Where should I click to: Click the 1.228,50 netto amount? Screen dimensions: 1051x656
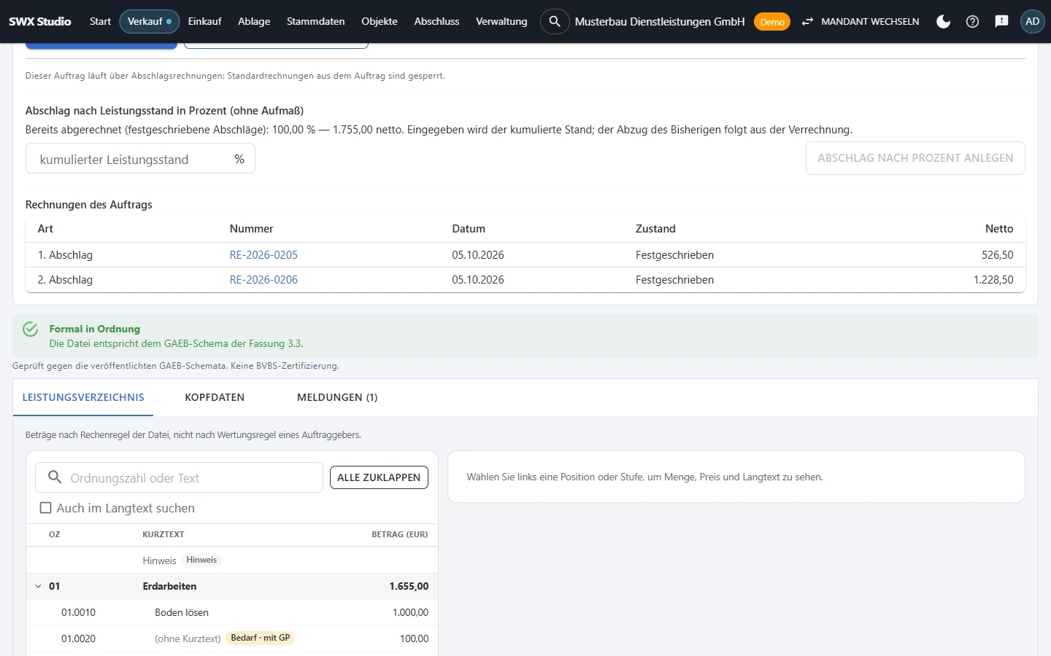point(993,280)
